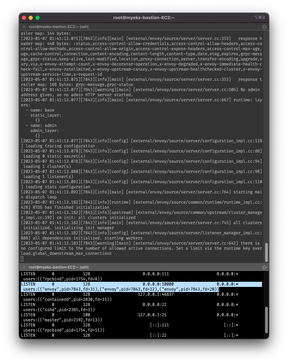Click 'initialized. initializing init manager' text
Image resolution: width=288 pixels, height=364 pixels.
[x=69, y=228]
